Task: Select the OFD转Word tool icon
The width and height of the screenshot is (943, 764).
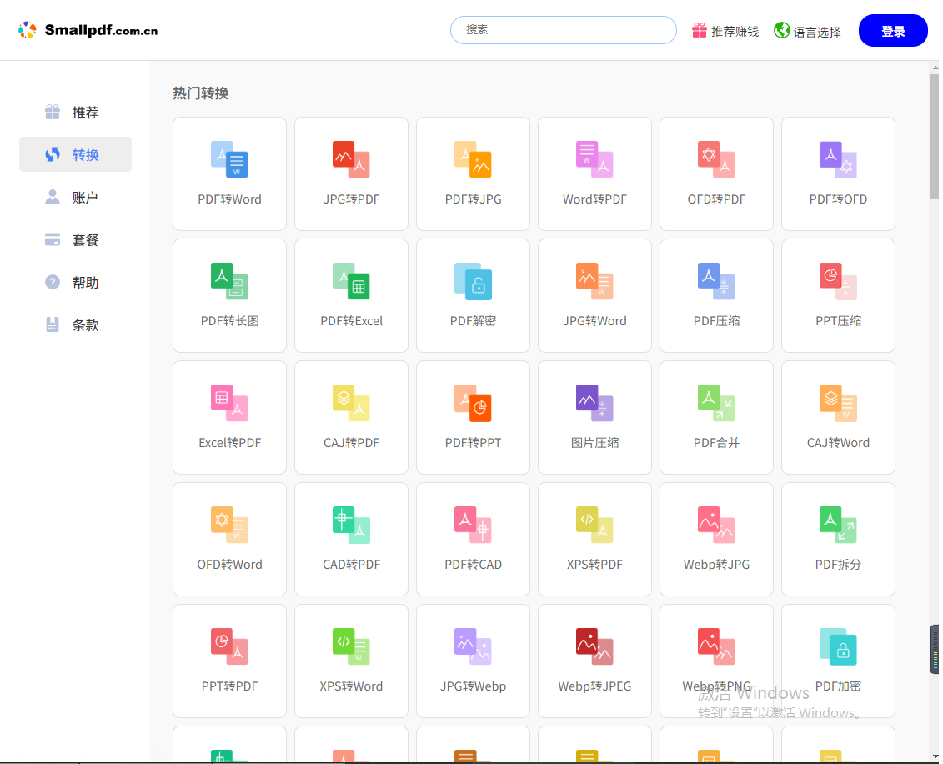Action: 229,525
